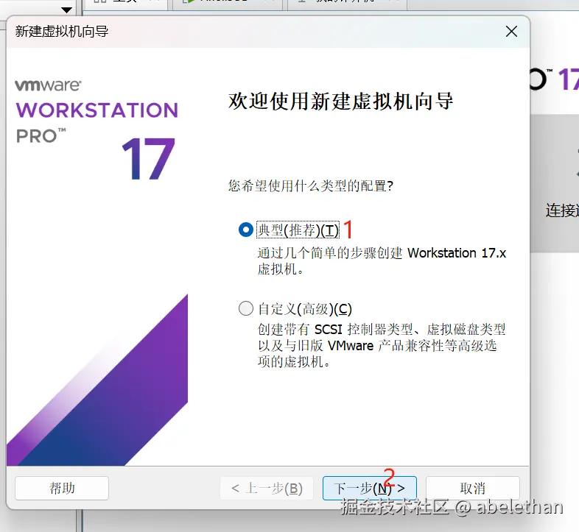Click the 典型(推荐)(T) label text
Screen dimensions: 579x532
coord(298,230)
